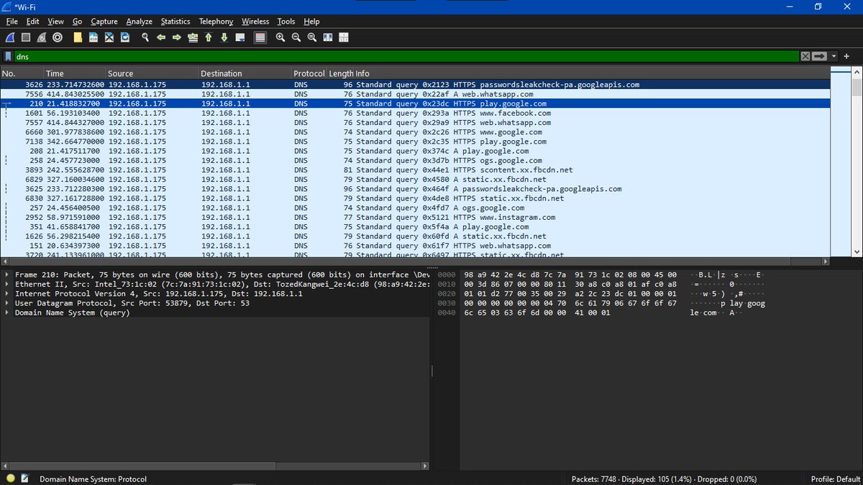
Task: Select the Start capturing packets shark fin icon
Action: click(9, 37)
